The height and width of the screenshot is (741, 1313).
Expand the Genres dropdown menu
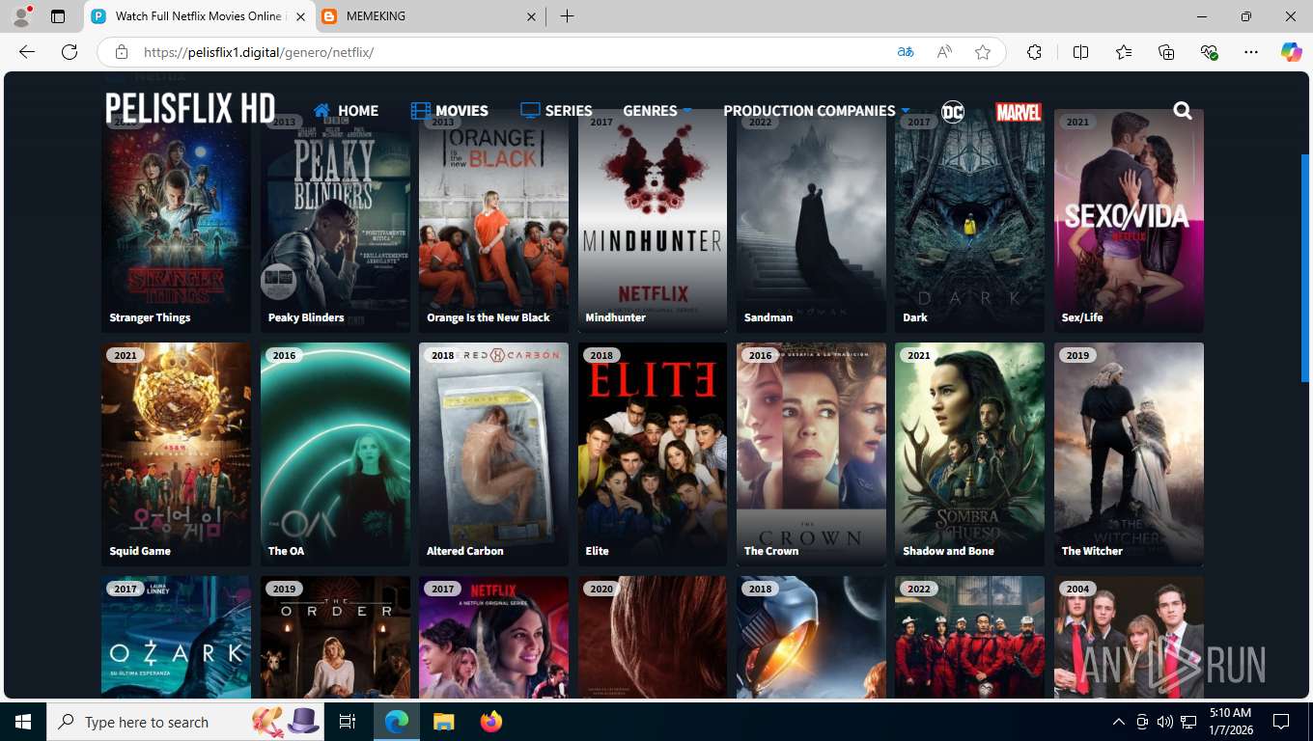657,111
